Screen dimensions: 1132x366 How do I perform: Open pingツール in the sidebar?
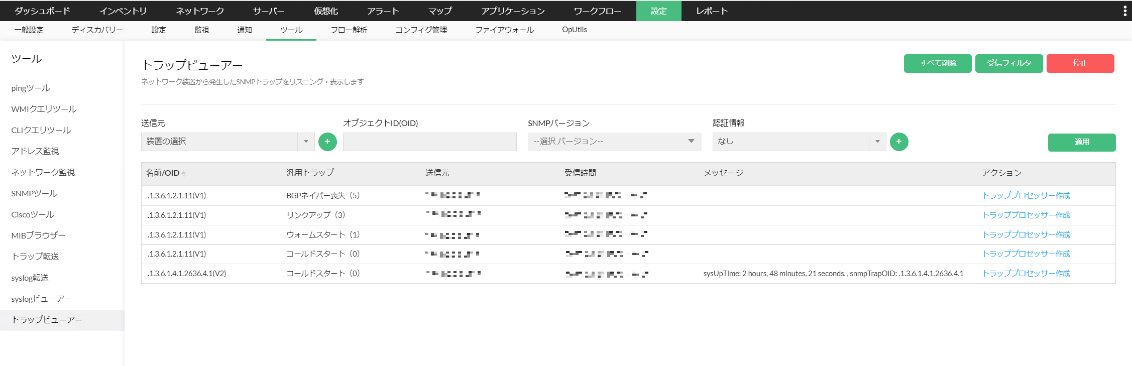pos(31,88)
